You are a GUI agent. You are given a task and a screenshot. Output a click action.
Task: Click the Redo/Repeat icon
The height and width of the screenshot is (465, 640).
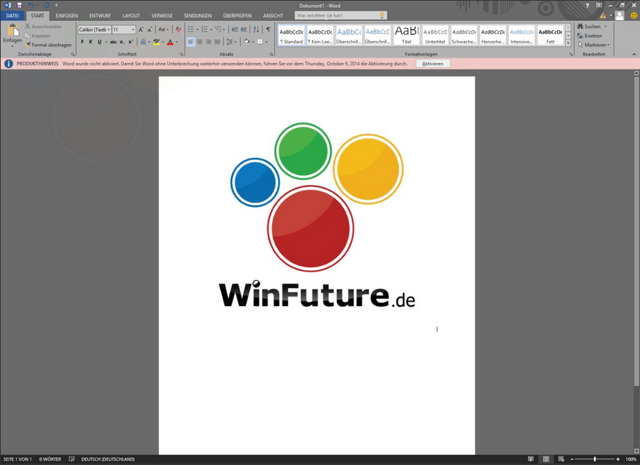pyautogui.click(x=47, y=5)
